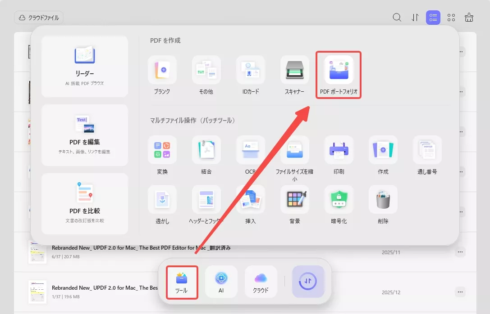Open the 作成 batch create tool
Image resolution: width=490 pixels, height=314 pixels.
383,155
